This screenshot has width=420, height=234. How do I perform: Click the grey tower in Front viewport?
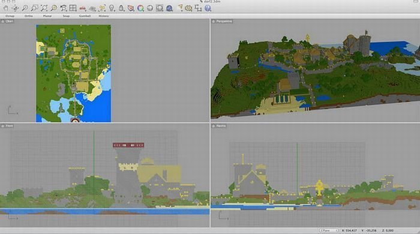coord(128,177)
